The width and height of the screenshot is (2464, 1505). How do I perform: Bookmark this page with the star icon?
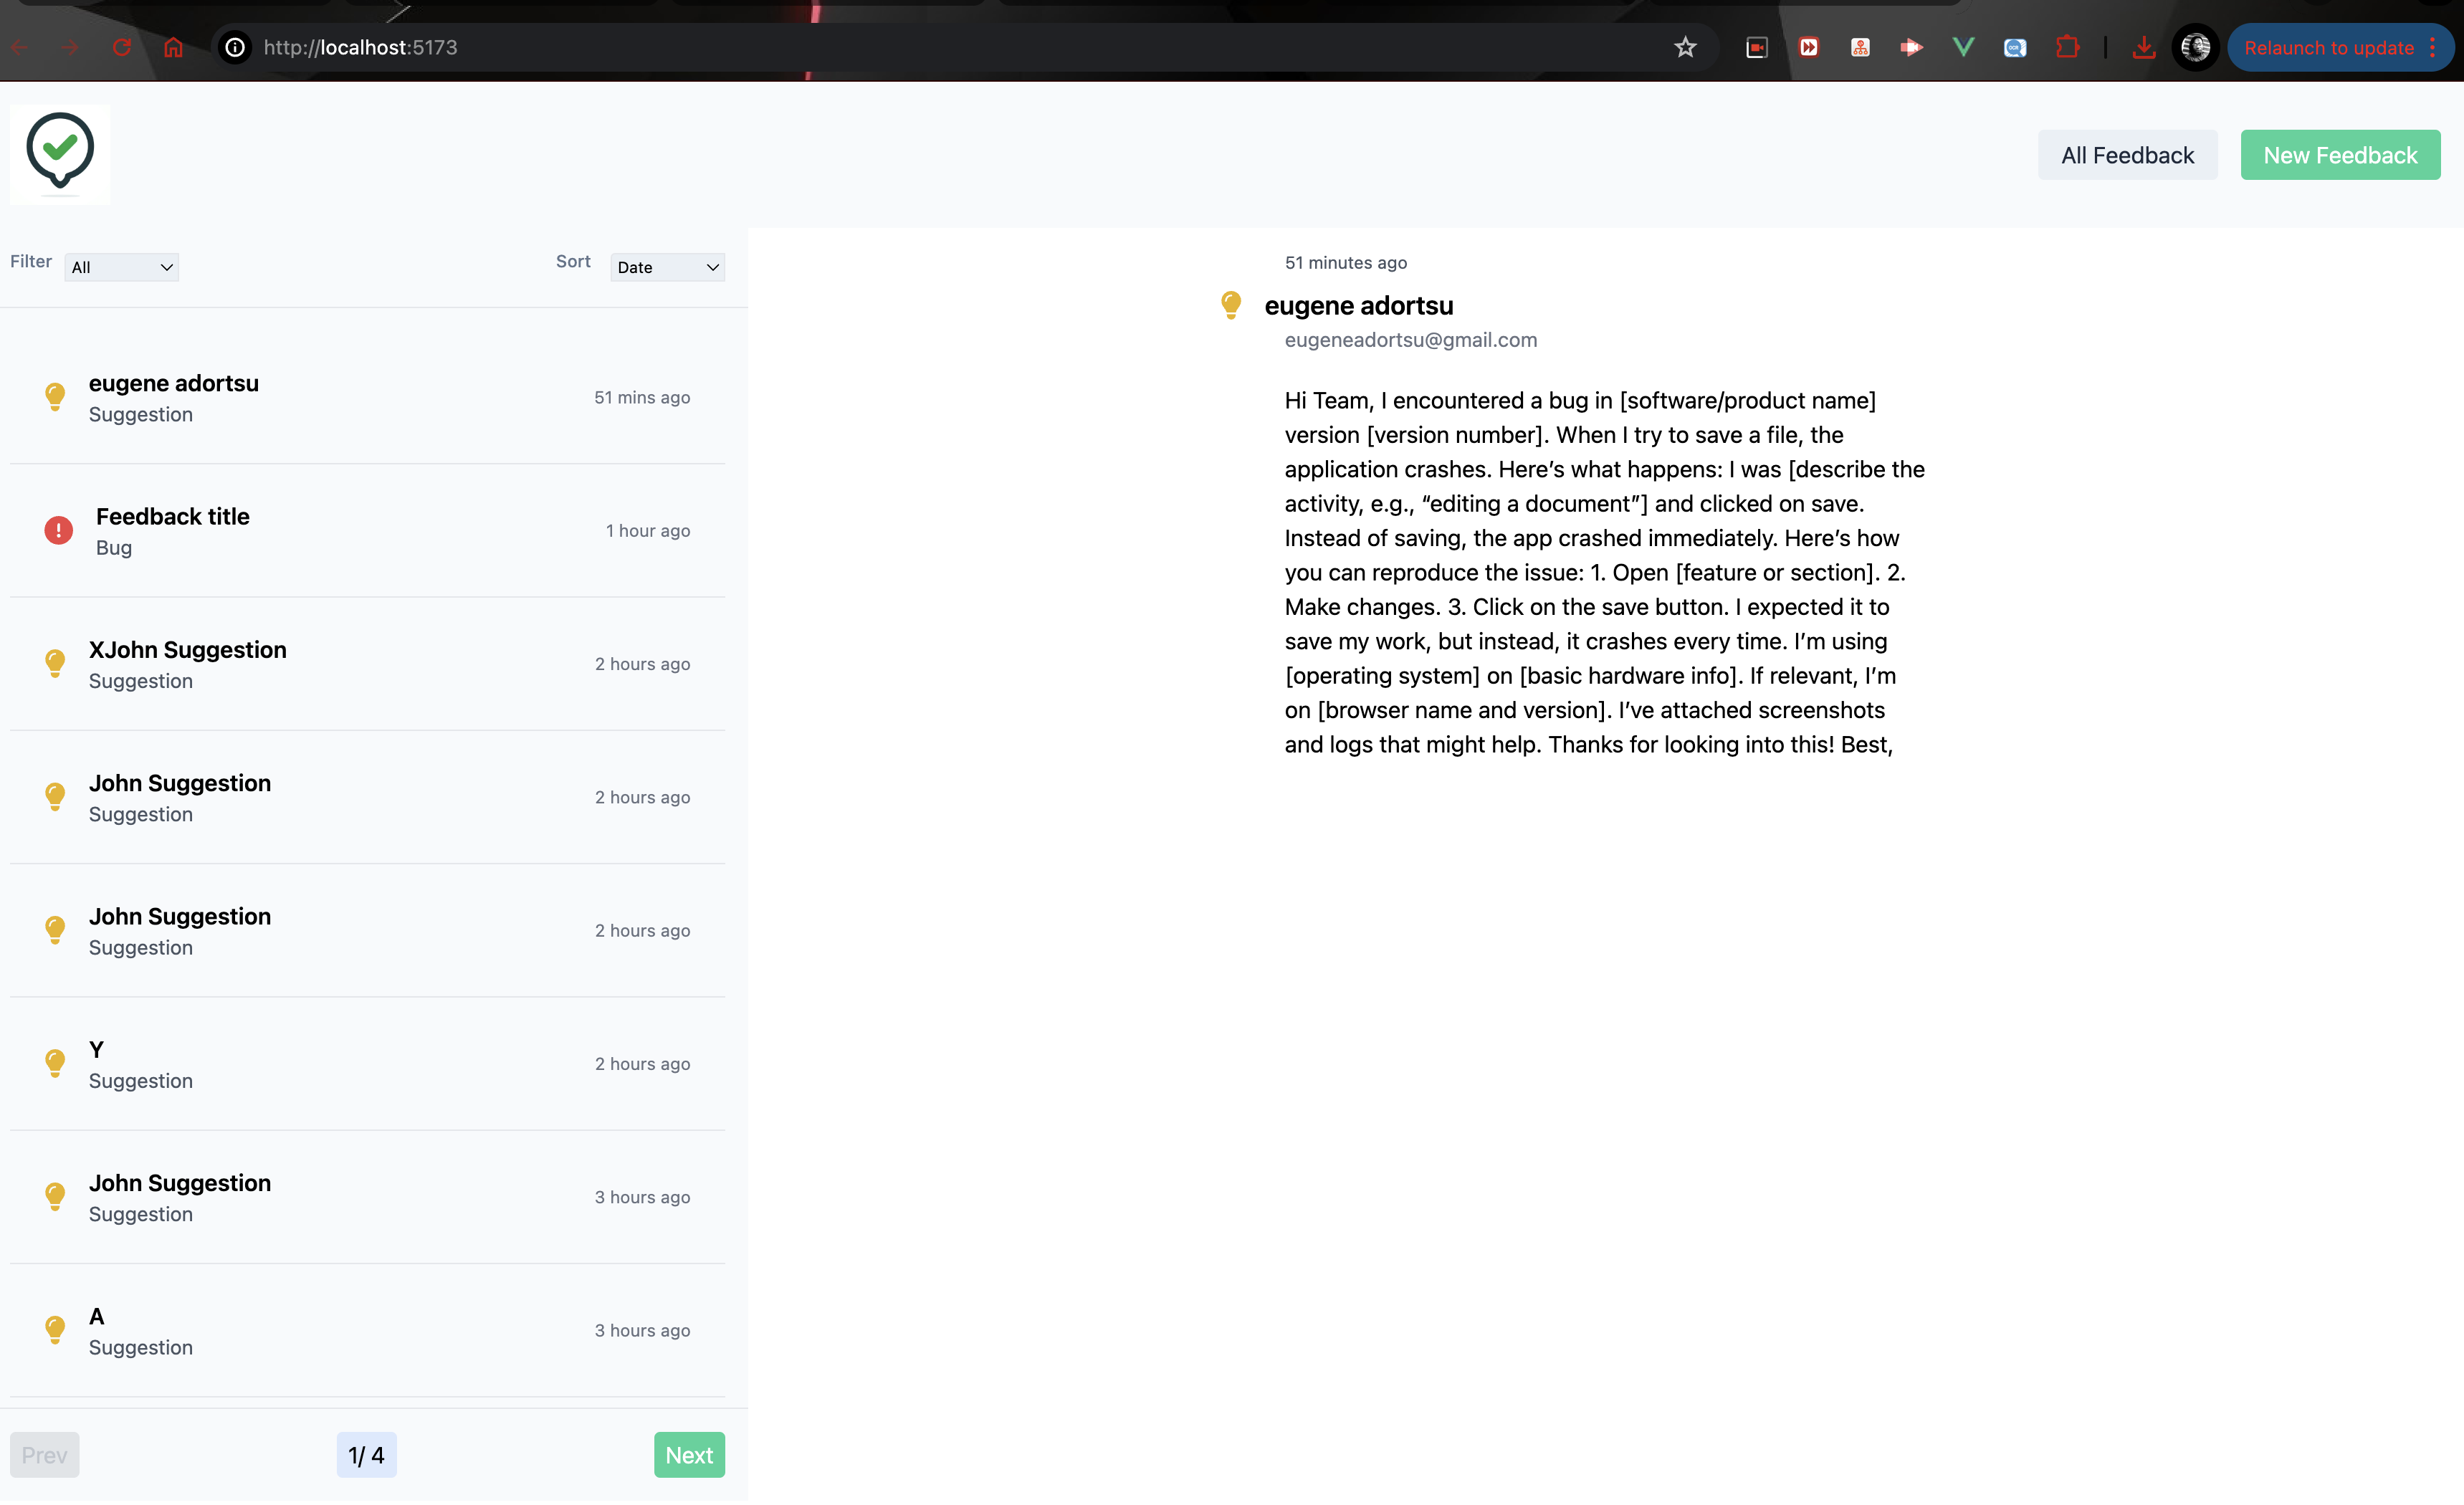click(x=1685, y=47)
